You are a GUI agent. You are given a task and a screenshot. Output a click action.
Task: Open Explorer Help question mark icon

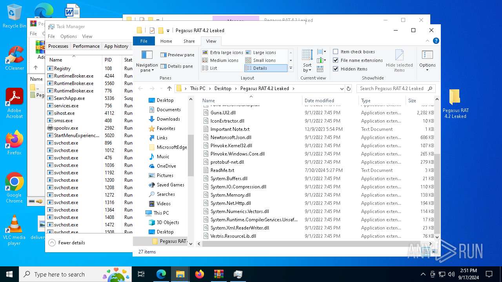click(436, 41)
